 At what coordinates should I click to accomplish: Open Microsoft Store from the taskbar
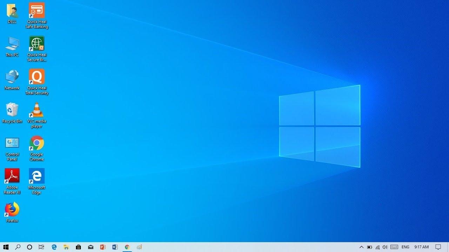[x=78, y=247]
